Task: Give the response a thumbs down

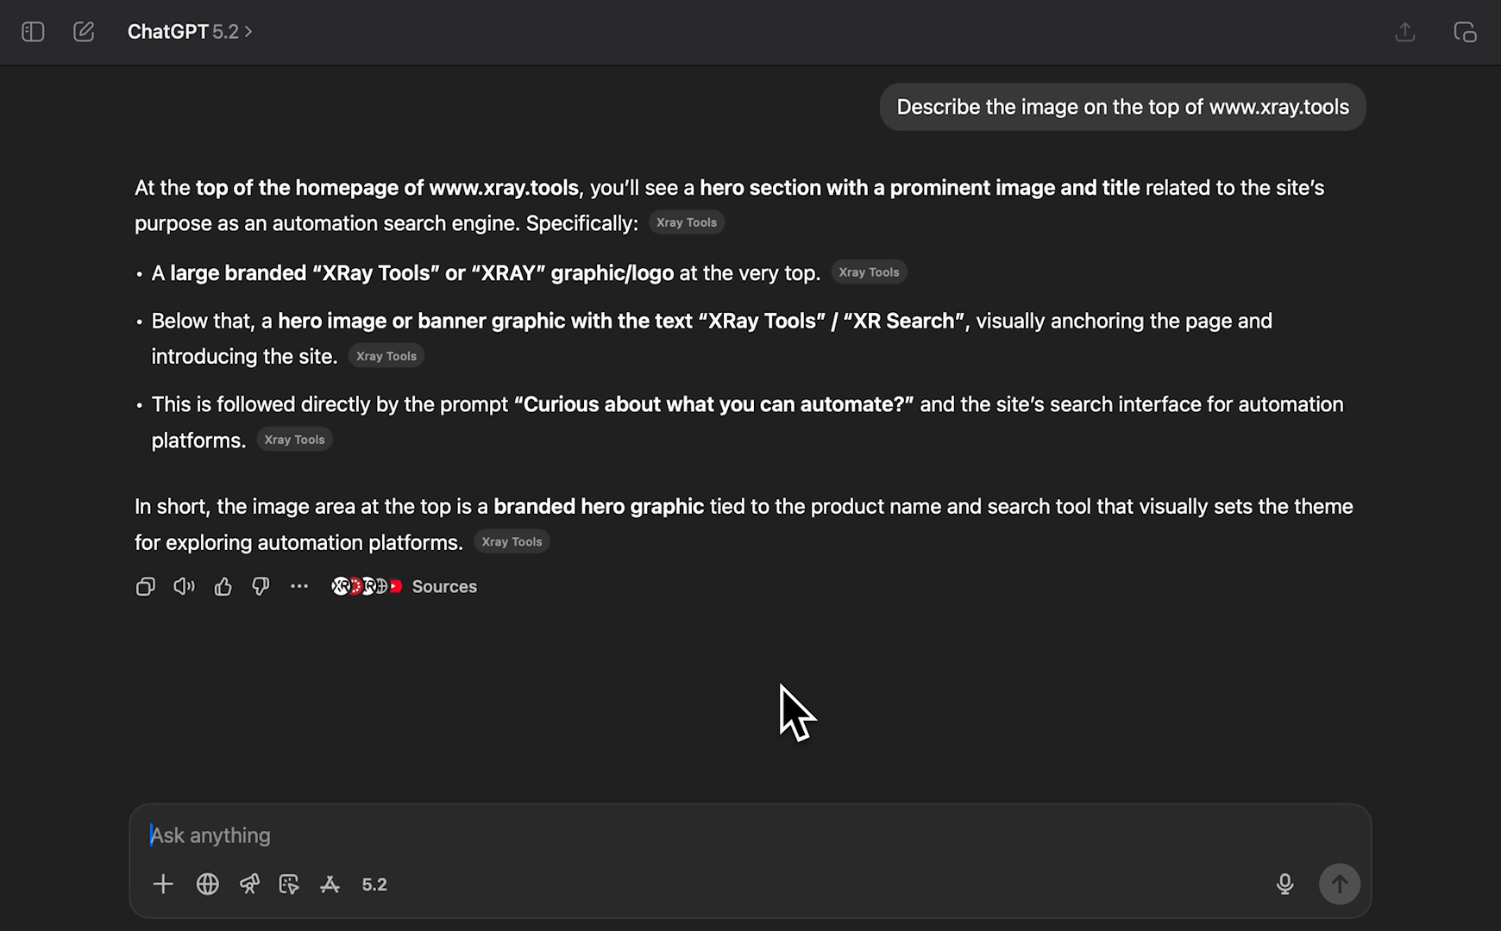Action: 261,586
